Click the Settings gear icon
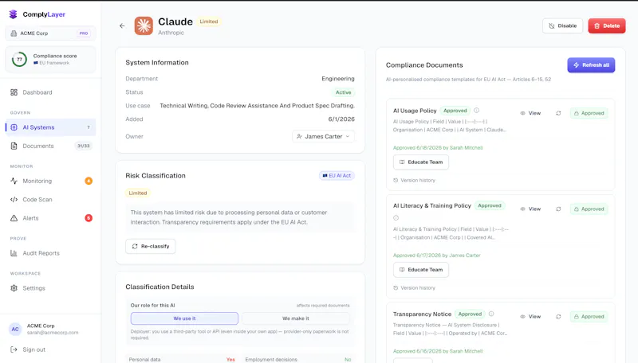 click(14, 288)
